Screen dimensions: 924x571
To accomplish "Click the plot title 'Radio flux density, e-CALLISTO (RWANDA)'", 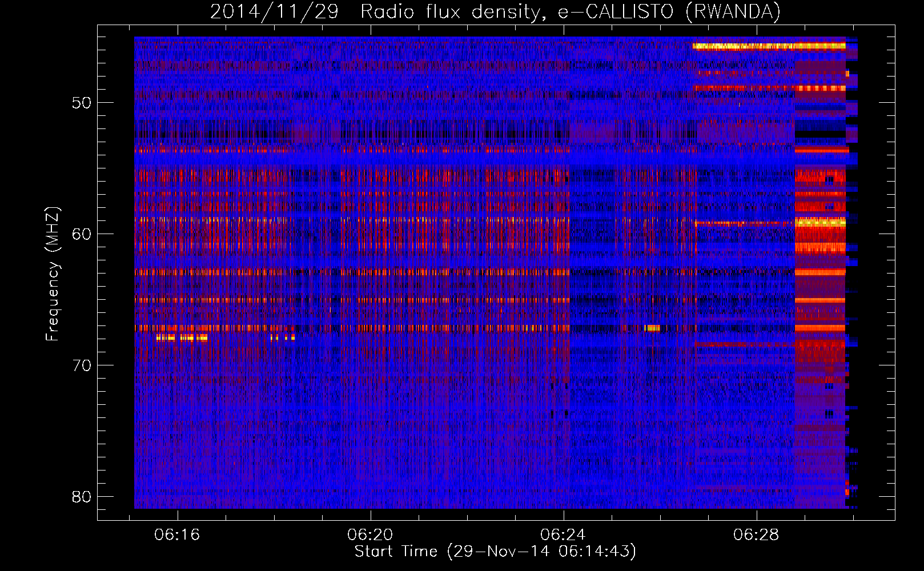I will click(x=571, y=11).
